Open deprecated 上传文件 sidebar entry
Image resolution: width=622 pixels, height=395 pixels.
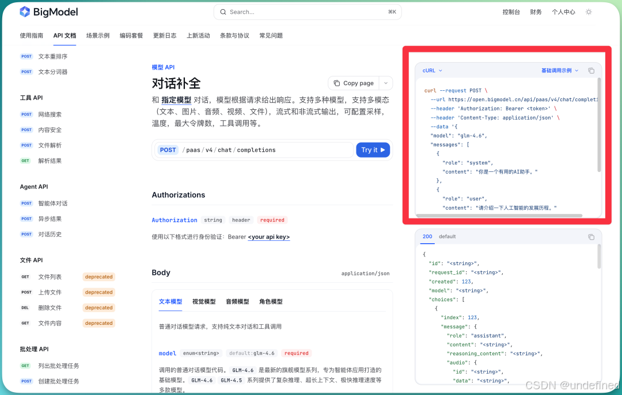click(50, 293)
